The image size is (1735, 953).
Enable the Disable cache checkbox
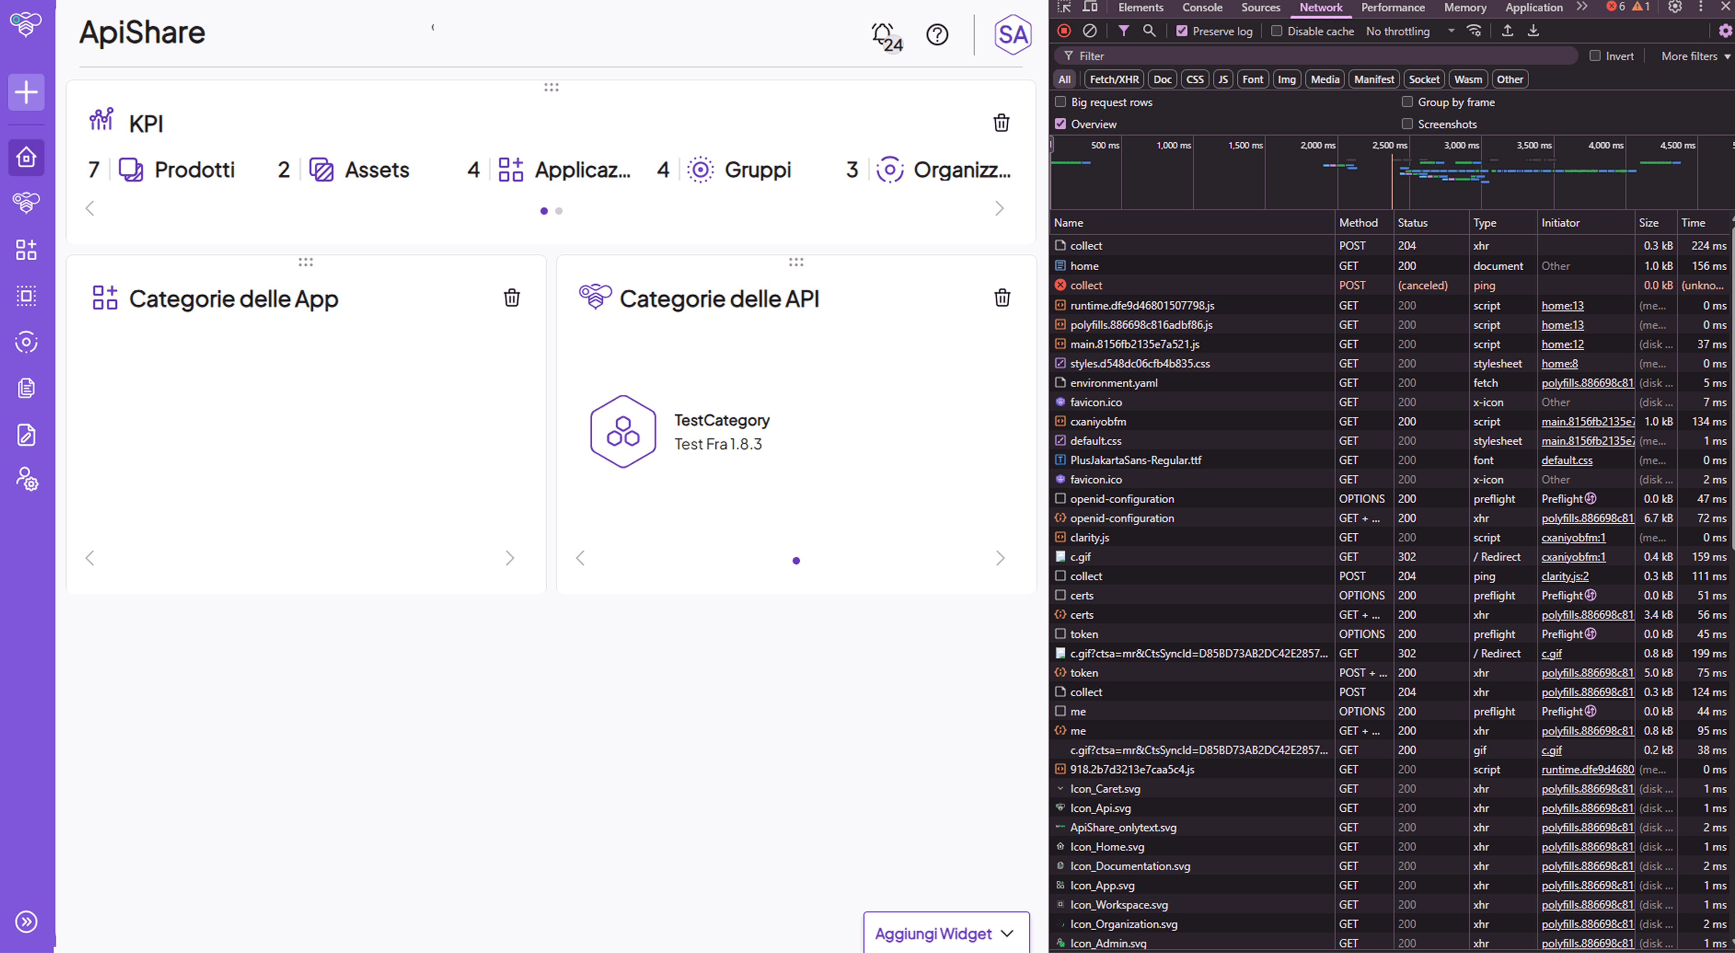tap(1276, 31)
